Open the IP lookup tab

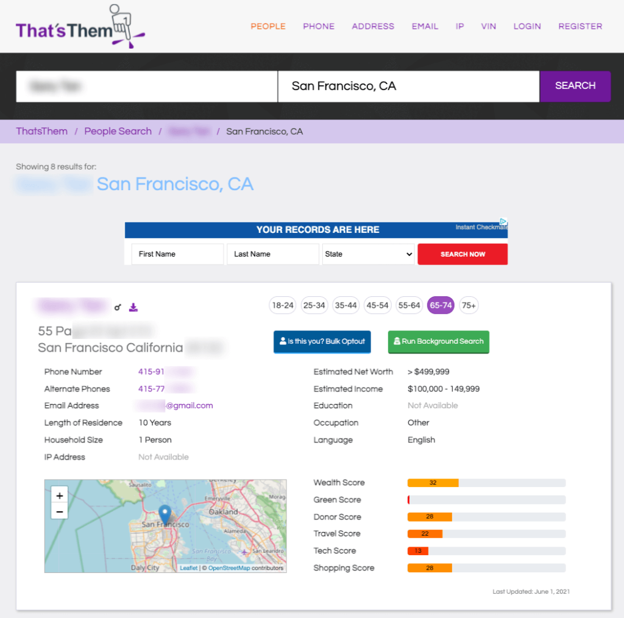459,26
